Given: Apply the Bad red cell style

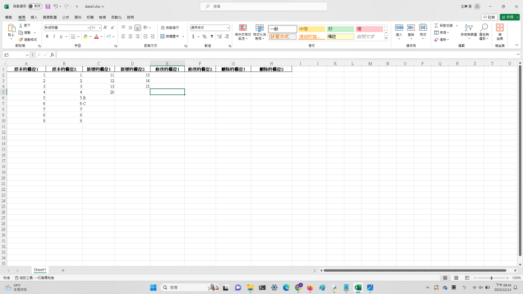Looking at the screenshot, I should pyautogui.click(x=369, y=29).
